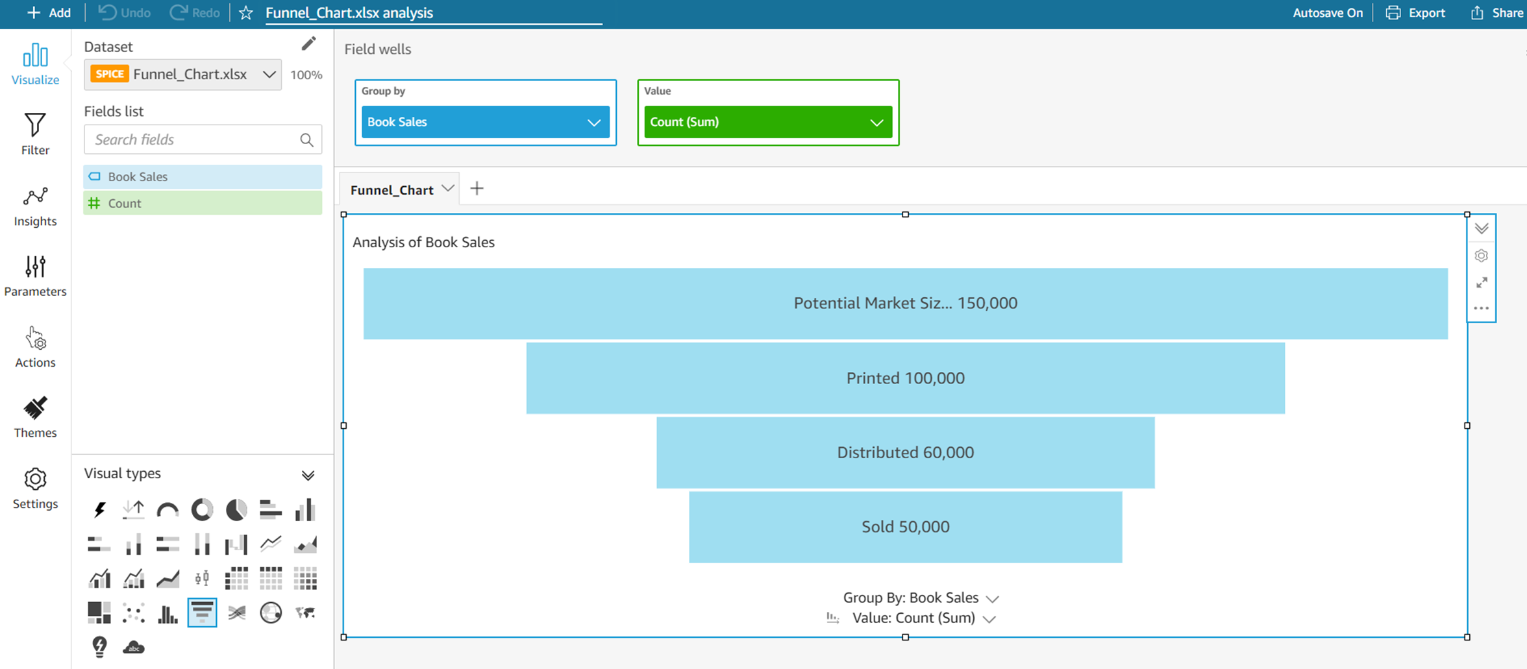
Task: Maximize the visual with expand arrows
Action: [1481, 283]
